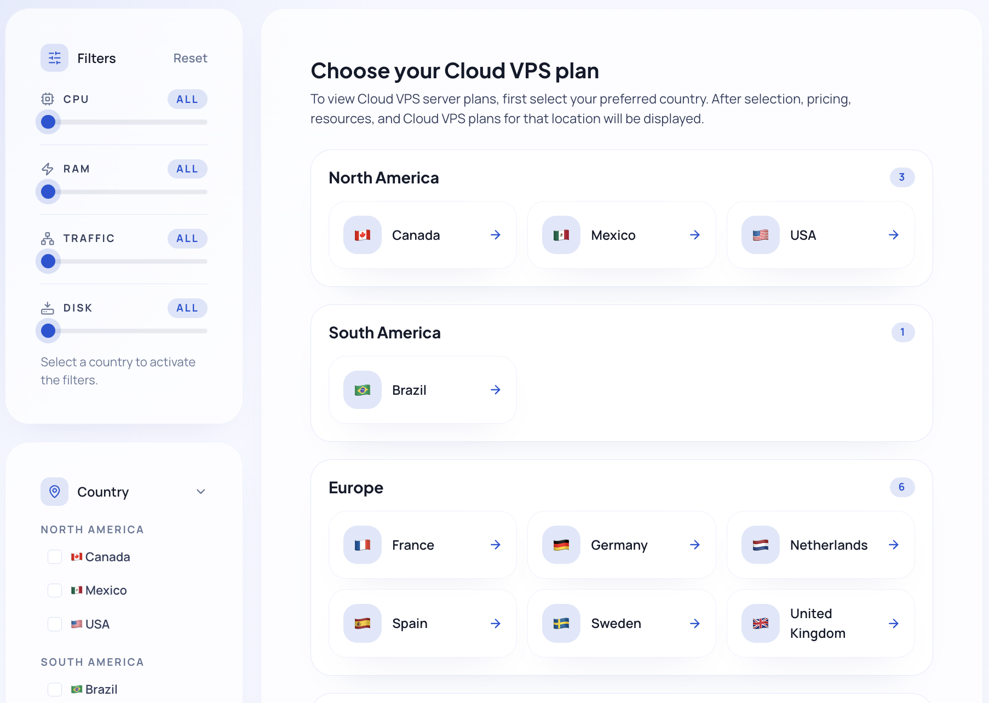The height and width of the screenshot is (703, 989).
Task: Select Mexico country name in card
Action: coord(613,235)
